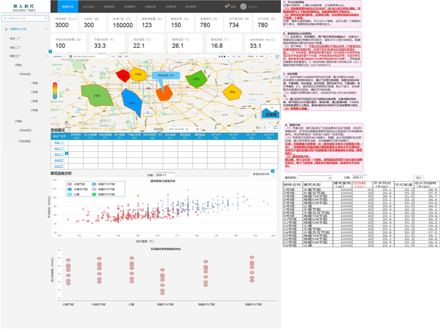This screenshot has width=440, height=329.
Task: Open the map date range picker
Action: (x=87, y=57)
